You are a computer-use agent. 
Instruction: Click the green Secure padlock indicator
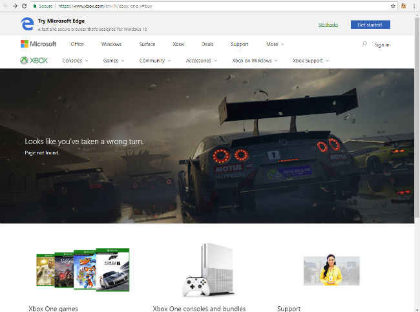coord(43,6)
